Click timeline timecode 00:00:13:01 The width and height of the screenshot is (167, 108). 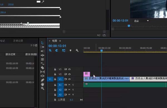click(57, 46)
